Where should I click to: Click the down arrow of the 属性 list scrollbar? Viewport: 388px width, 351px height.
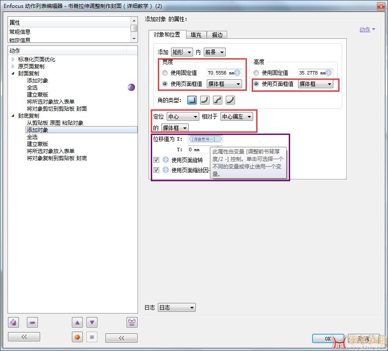(134, 39)
